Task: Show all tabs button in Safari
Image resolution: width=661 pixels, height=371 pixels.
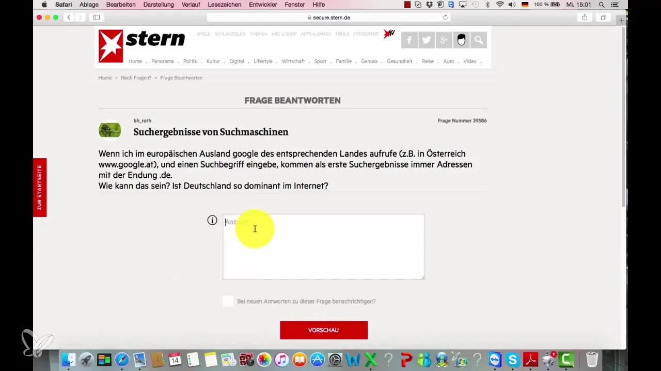Action: [x=603, y=18]
